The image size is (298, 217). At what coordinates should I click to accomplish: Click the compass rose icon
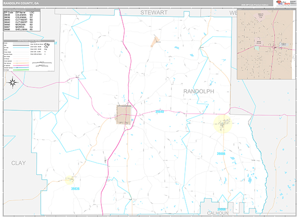(13, 82)
